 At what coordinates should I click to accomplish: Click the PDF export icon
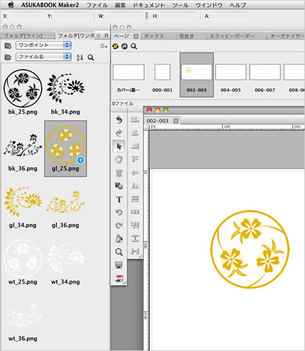point(119,278)
